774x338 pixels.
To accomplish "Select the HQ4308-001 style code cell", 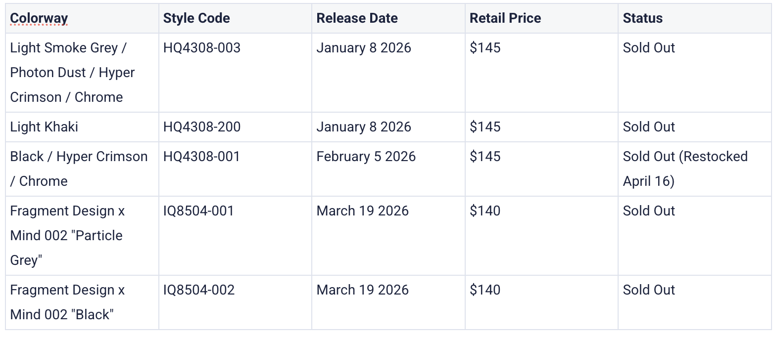I will pos(201,157).
